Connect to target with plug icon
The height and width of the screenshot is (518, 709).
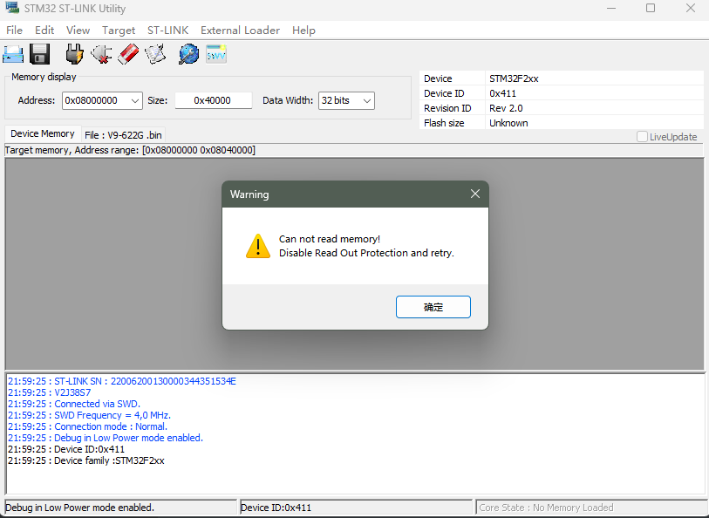coord(75,54)
